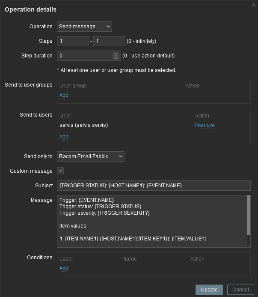
Task: Remove the servis user from recipients
Action: [x=205, y=125]
